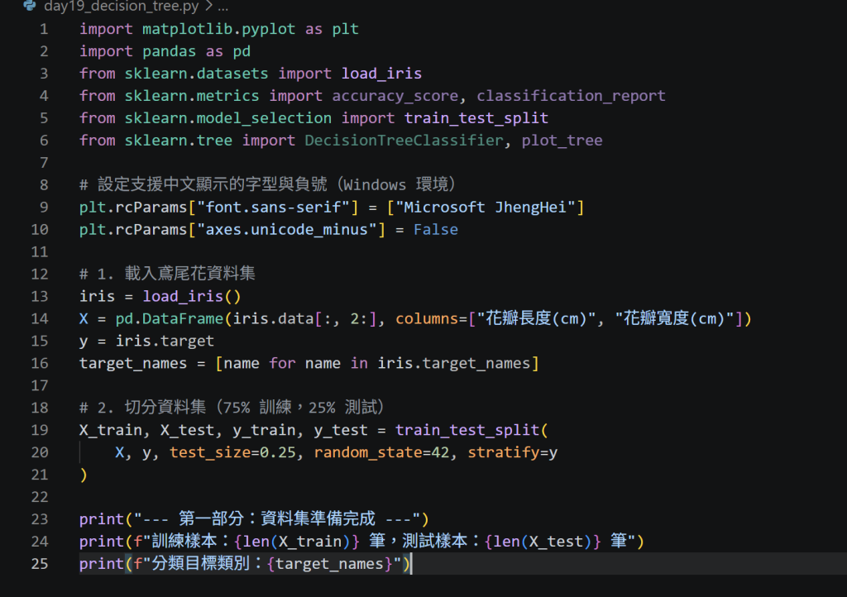847x597 pixels.
Task: Open the breadcrumb ellipsis after the file name
Action: click(x=223, y=7)
